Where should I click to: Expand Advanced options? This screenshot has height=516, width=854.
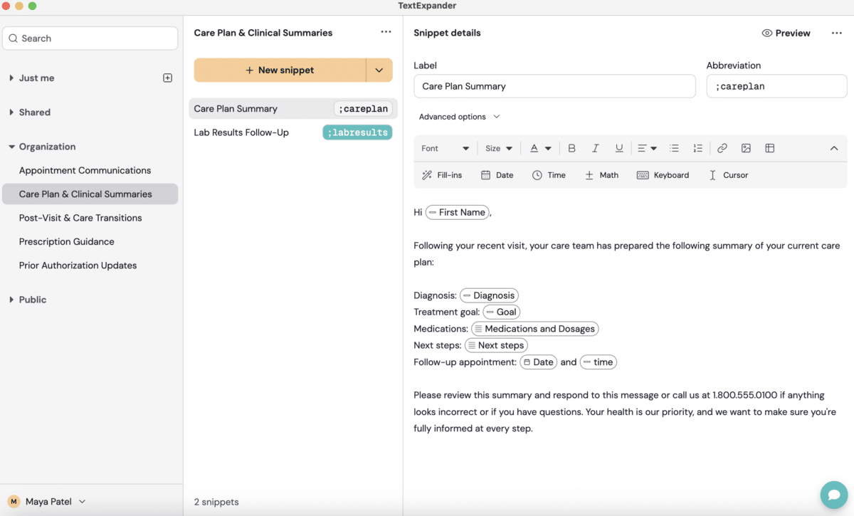tap(460, 117)
